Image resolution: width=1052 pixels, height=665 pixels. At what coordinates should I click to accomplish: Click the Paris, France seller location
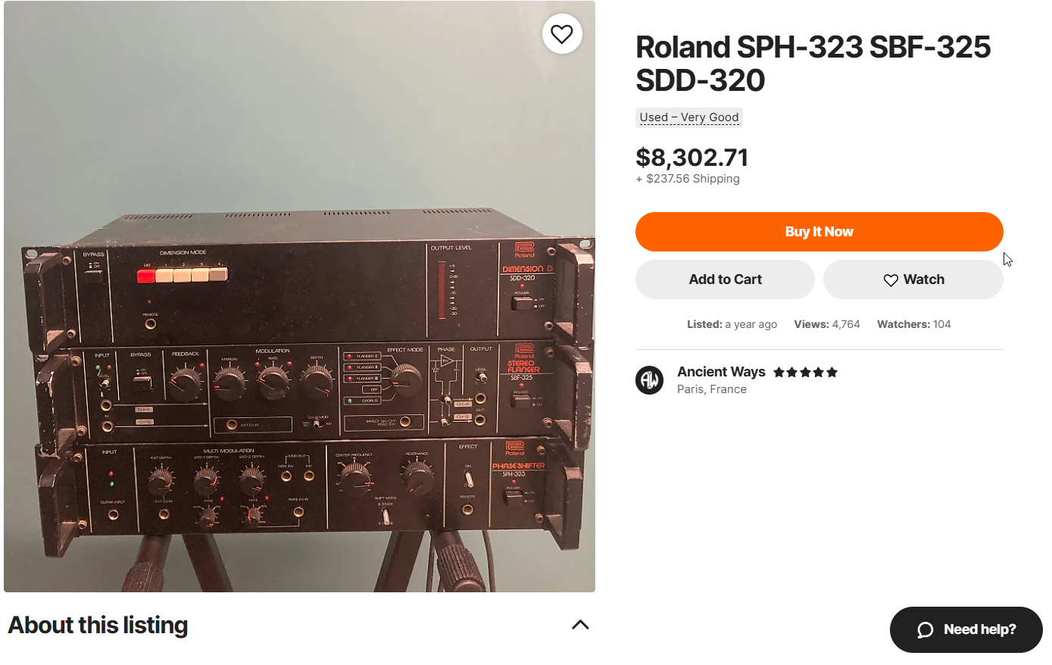(x=712, y=389)
